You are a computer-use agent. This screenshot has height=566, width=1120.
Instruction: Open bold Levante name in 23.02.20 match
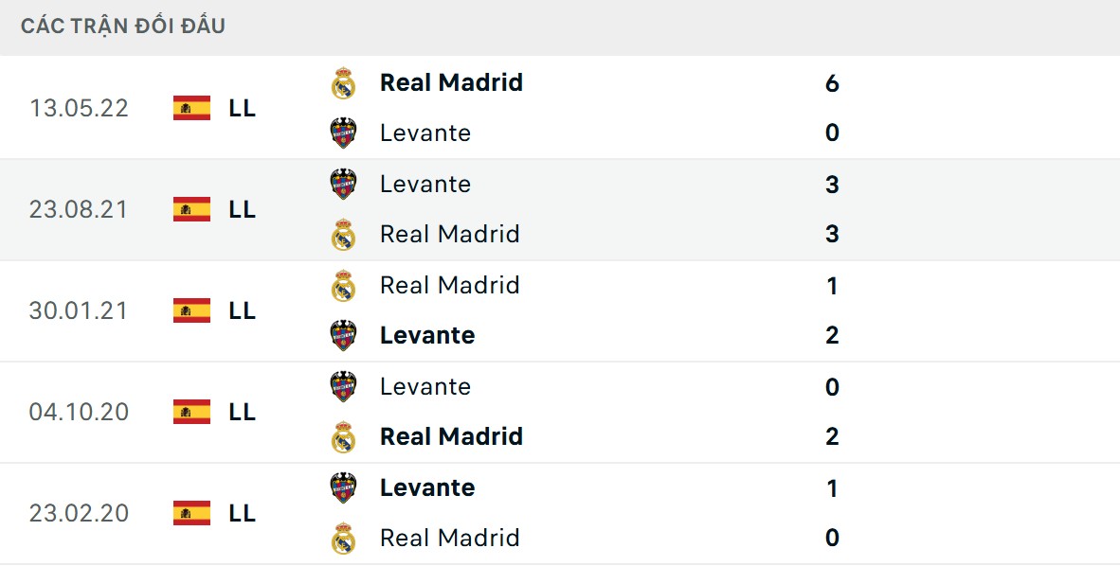pos(427,487)
